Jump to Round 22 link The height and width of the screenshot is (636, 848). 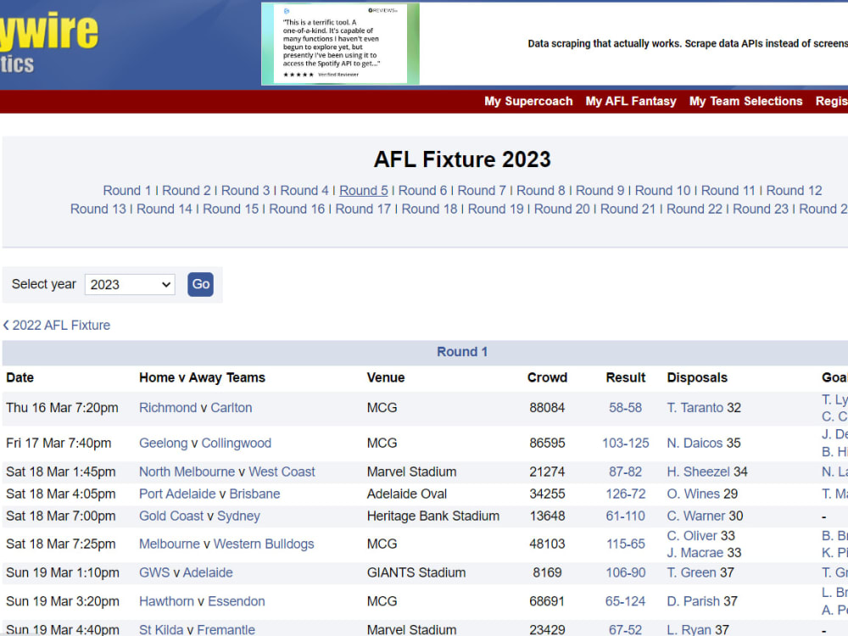[x=695, y=209]
